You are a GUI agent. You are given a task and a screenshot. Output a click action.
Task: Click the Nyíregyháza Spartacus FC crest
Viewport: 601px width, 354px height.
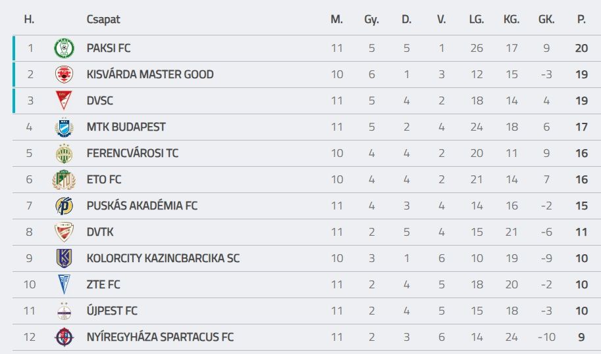[64, 337]
